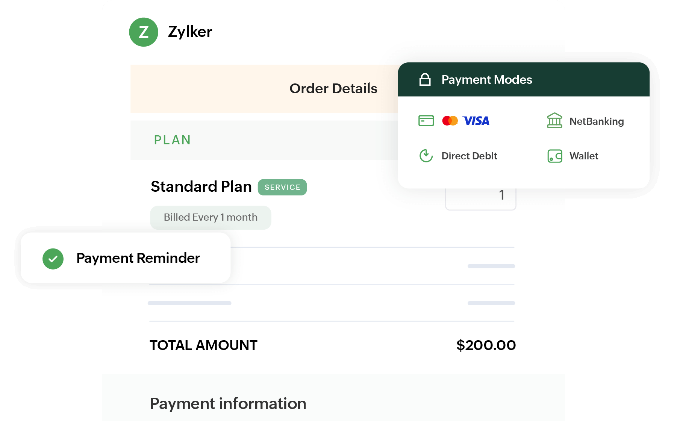Select the credit card payment icon

426,121
